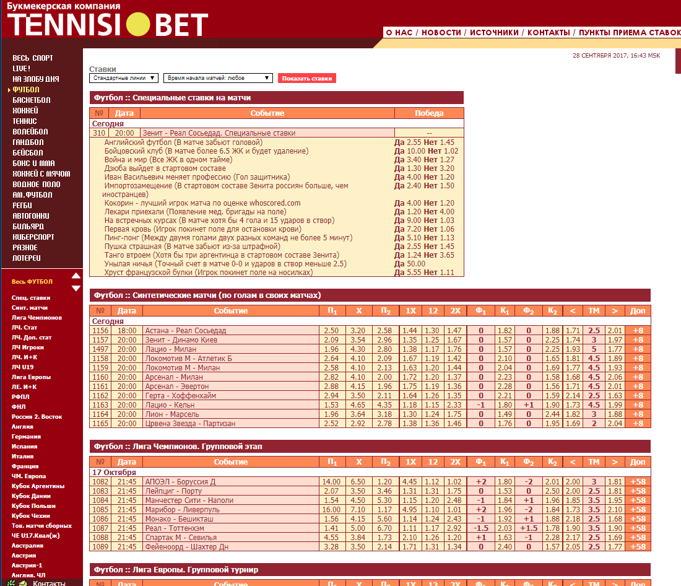The width and height of the screenshot is (681, 586).
Task: Select draw odds 3.54 for Зенит - Динамо Киев
Action: click(x=358, y=340)
